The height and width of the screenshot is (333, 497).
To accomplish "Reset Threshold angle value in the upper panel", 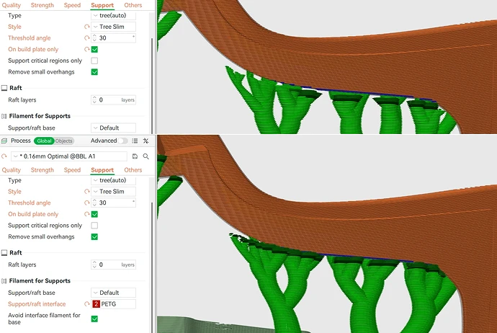I will tap(87, 38).
